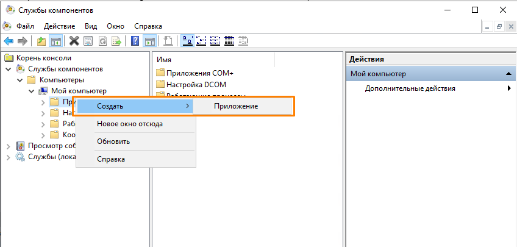Collapse the Мой компьютер tree node

coord(32,91)
